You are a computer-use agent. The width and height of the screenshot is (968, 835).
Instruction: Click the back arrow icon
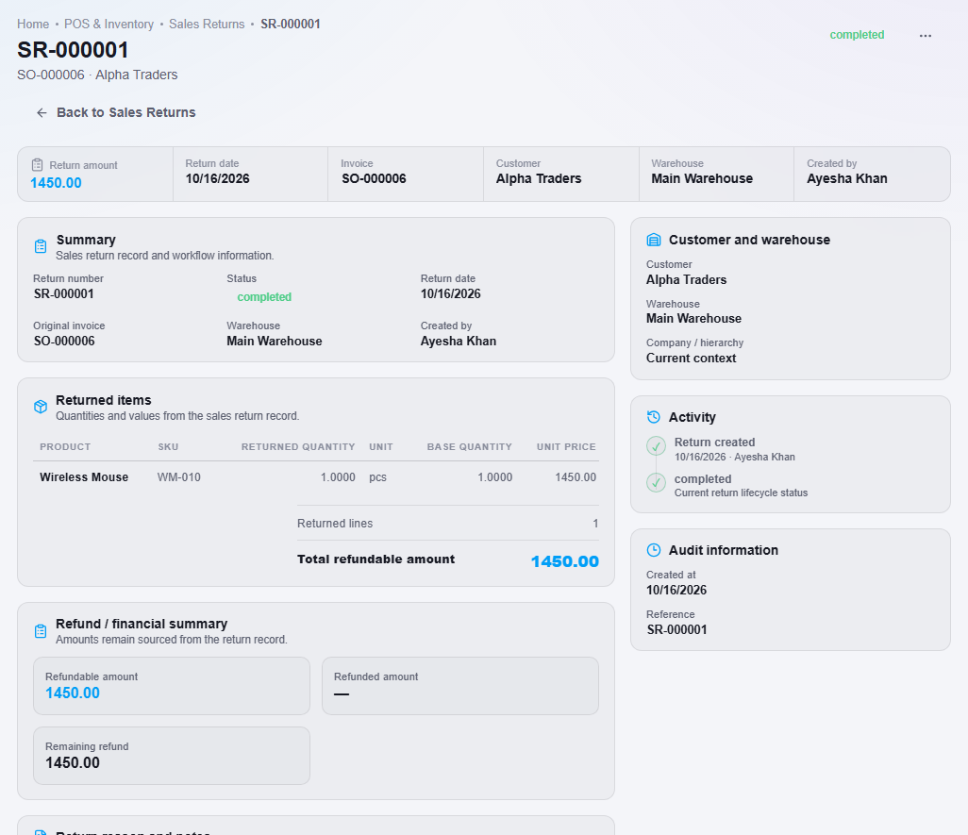pos(42,112)
